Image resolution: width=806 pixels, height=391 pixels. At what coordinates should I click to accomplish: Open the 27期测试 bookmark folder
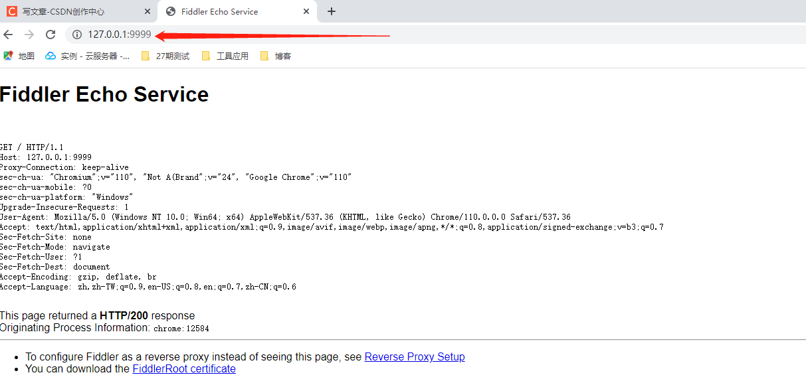click(165, 56)
